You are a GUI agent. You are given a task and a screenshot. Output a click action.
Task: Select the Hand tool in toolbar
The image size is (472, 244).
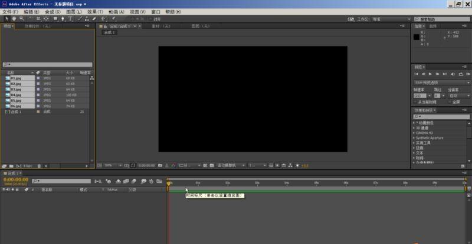[x=15, y=19]
